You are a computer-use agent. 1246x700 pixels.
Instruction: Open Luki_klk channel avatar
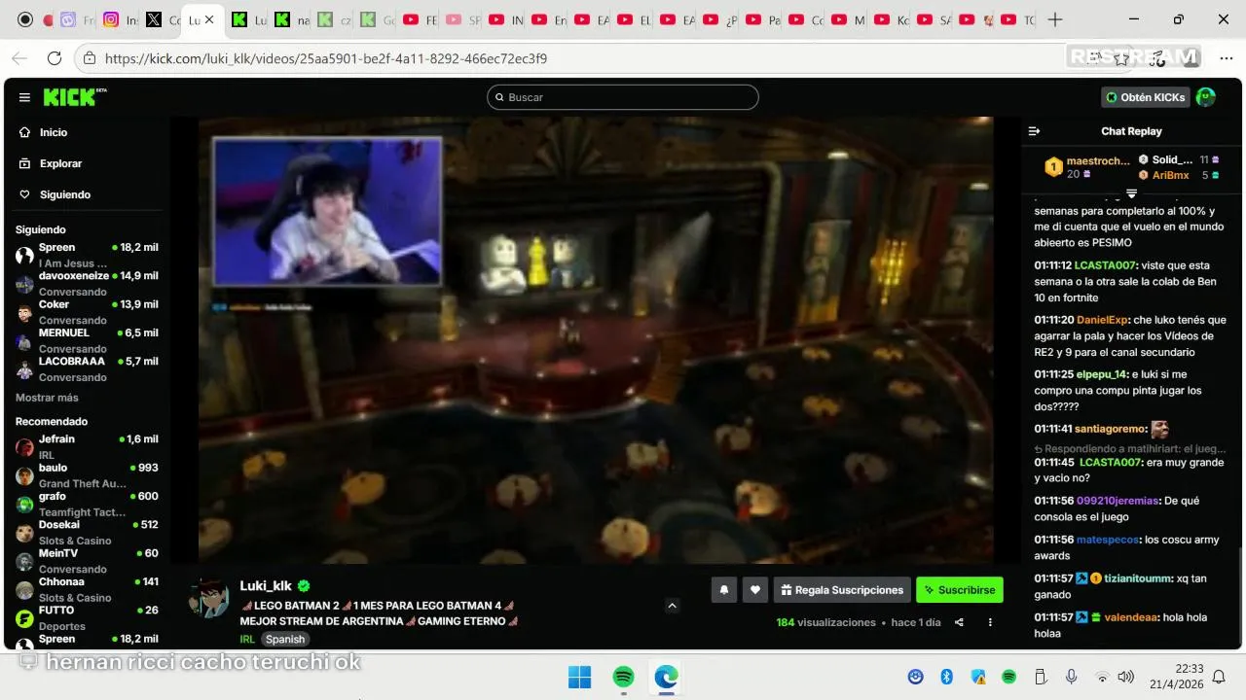coord(209,598)
